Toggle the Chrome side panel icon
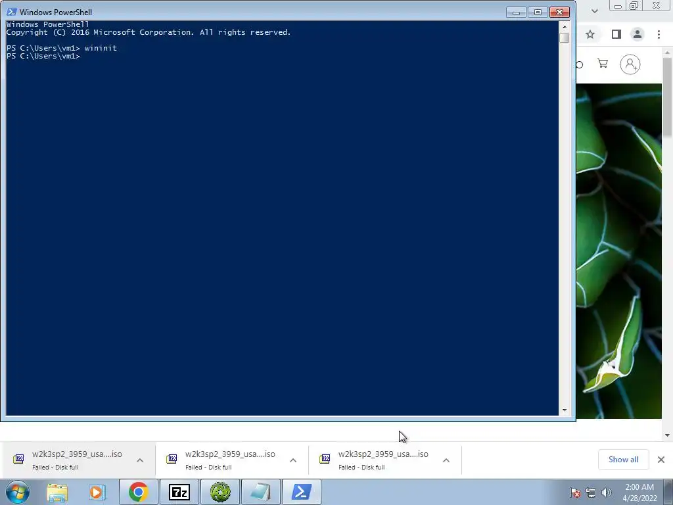Image resolution: width=673 pixels, height=505 pixels. [616, 34]
